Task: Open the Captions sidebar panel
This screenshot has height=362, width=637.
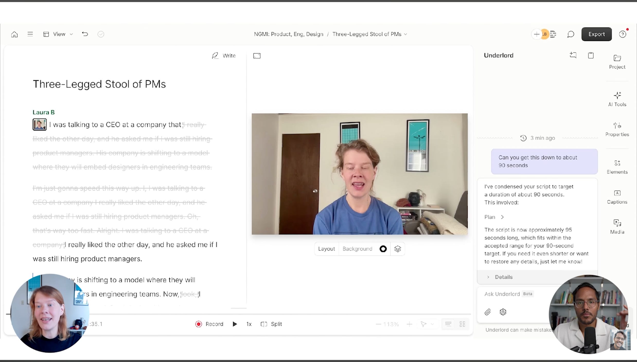Action: pos(617,197)
